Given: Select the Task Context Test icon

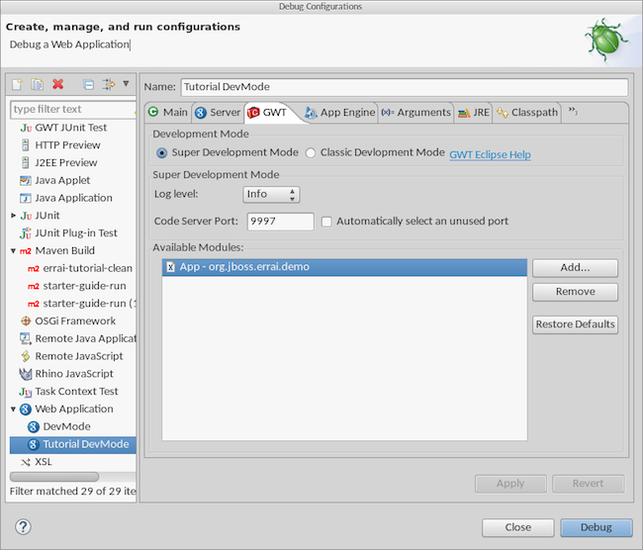Looking at the screenshot, I should pyautogui.click(x=26, y=392).
